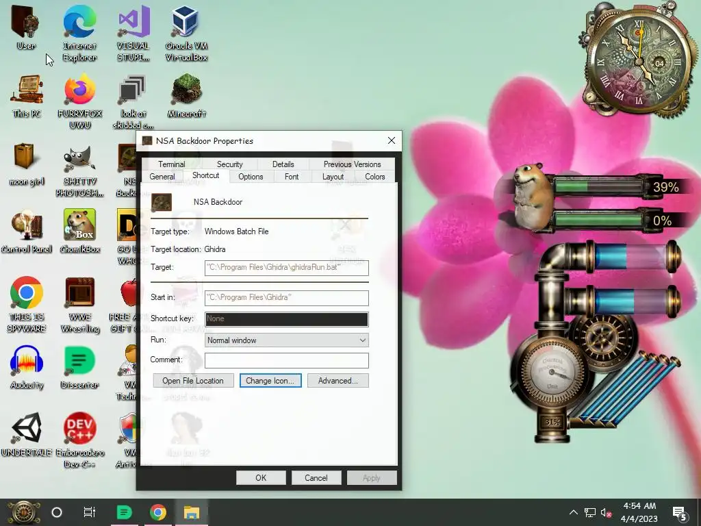Open the notification center icon
This screenshot has height=526, width=701.
(680, 513)
